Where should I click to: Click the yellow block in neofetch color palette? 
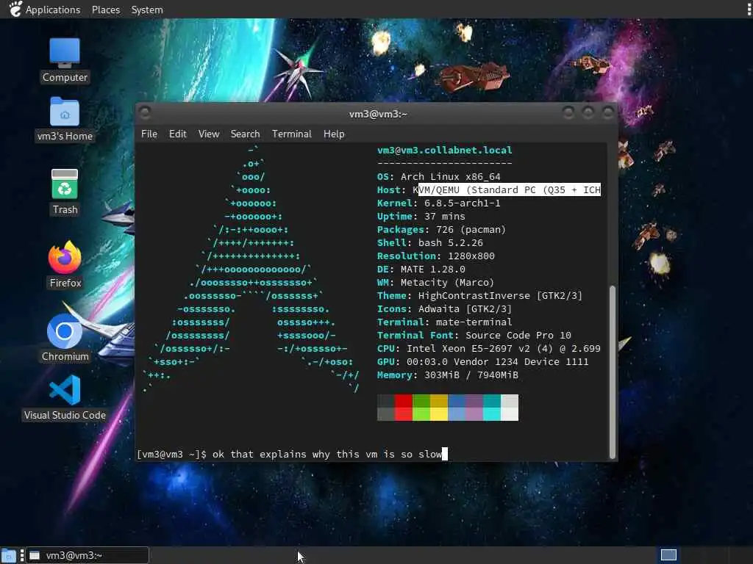pyautogui.click(x=439, y=408)
